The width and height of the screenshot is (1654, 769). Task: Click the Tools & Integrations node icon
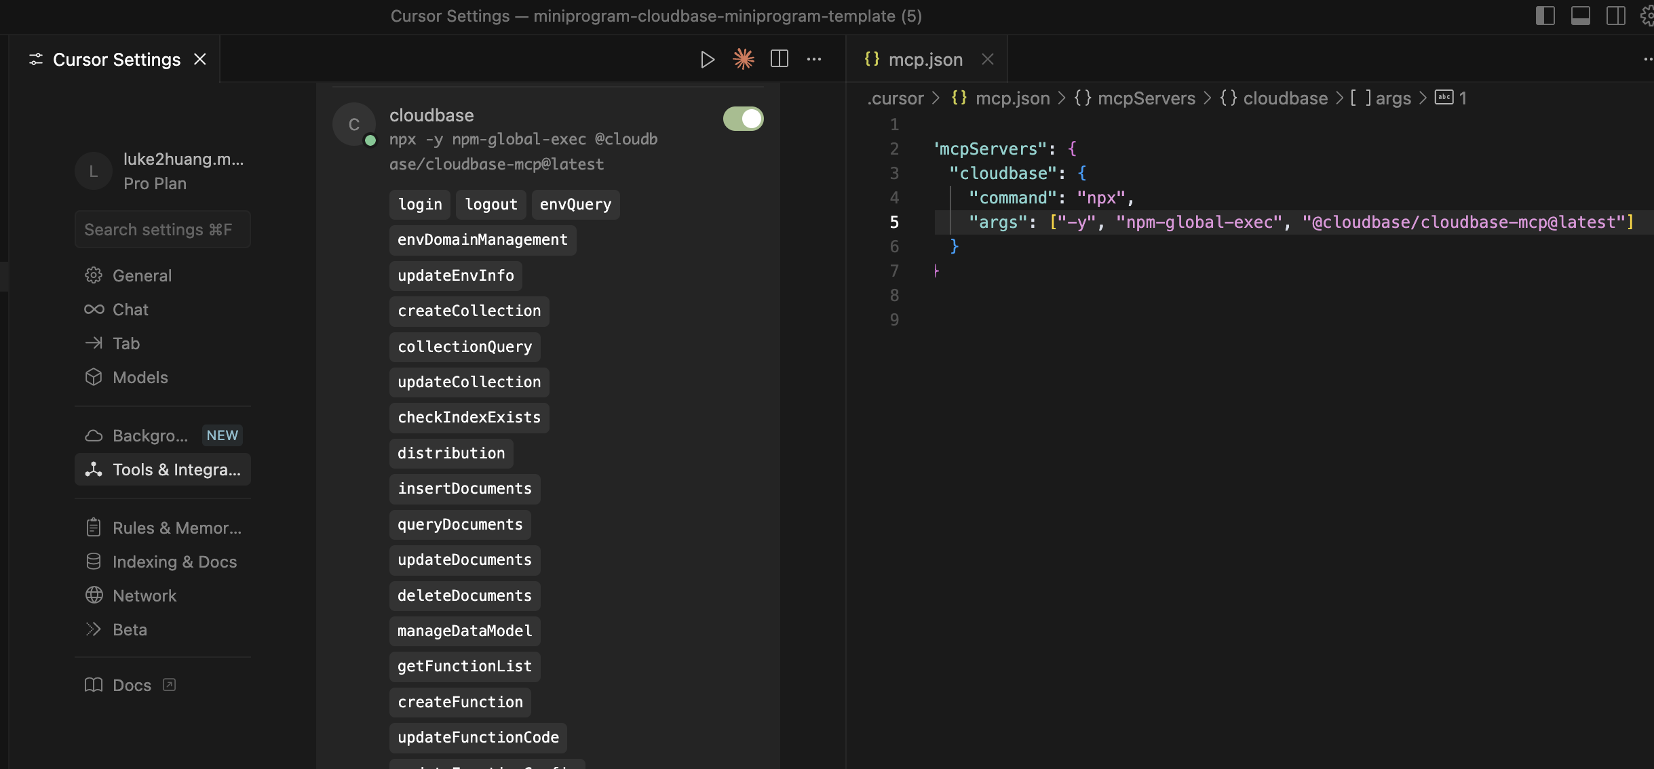tap(94, 469)
